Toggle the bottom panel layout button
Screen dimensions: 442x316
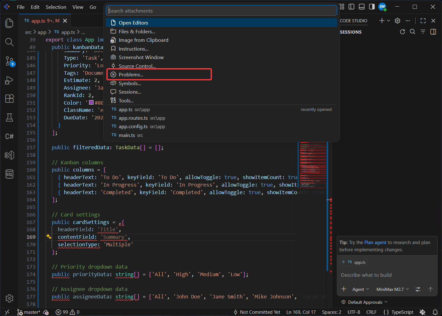pos(362,7)
